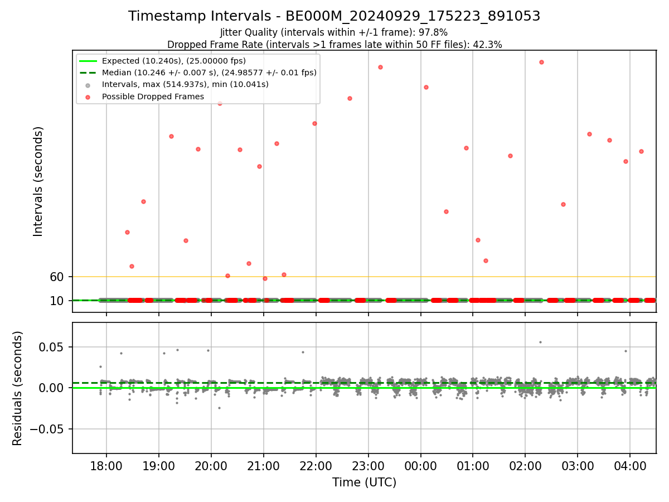The width and height of the screenshot is (669, 502).
Task: Click the residual outlier dot just after 02:00
Action: [x=540, y=342]
